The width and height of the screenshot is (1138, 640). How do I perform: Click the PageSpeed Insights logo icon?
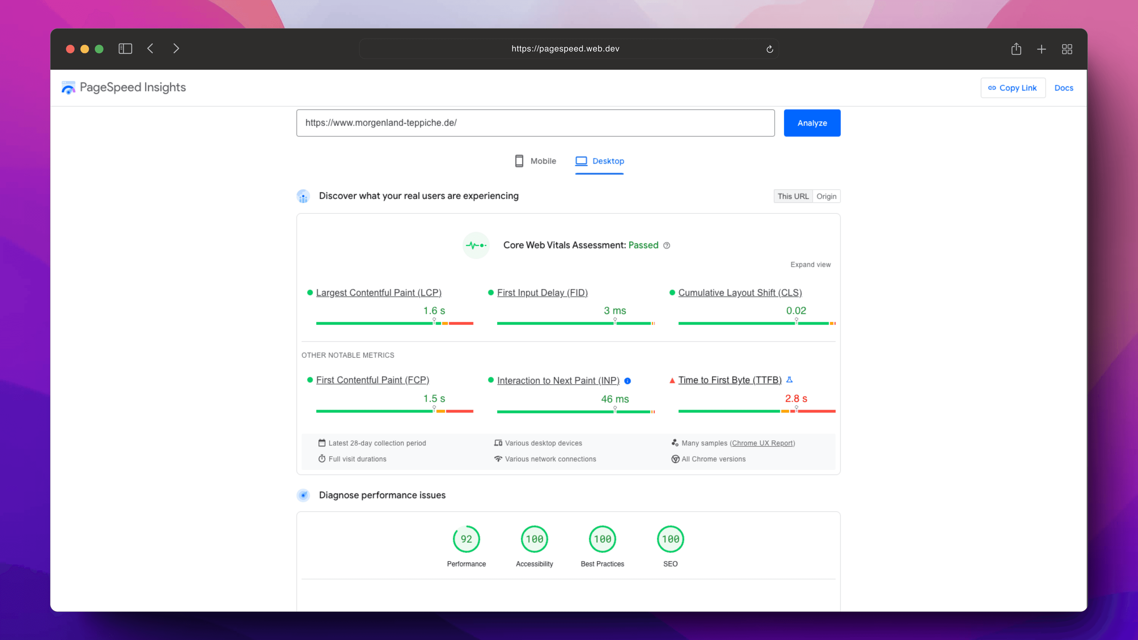coord(68,87)
